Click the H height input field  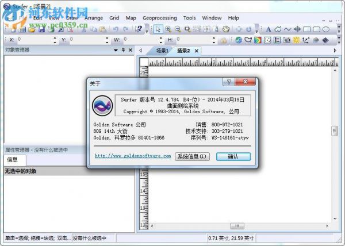[x=194, y=40]
